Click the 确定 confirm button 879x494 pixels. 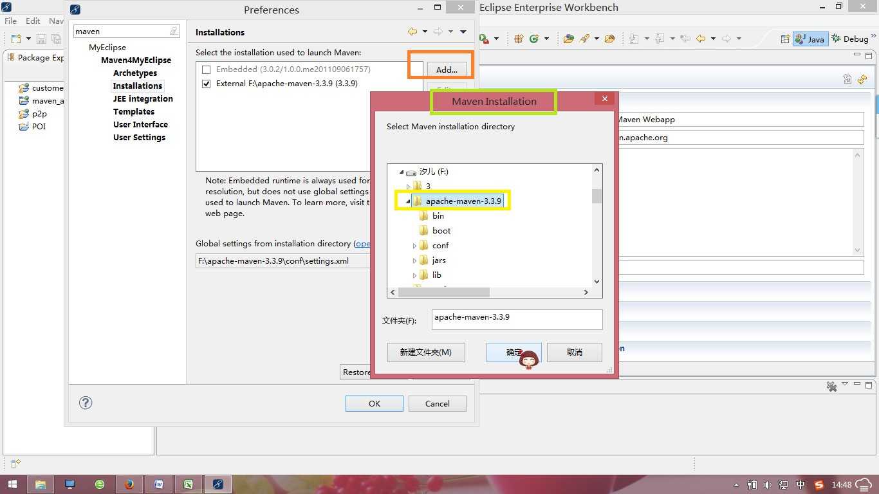point(514,352)
